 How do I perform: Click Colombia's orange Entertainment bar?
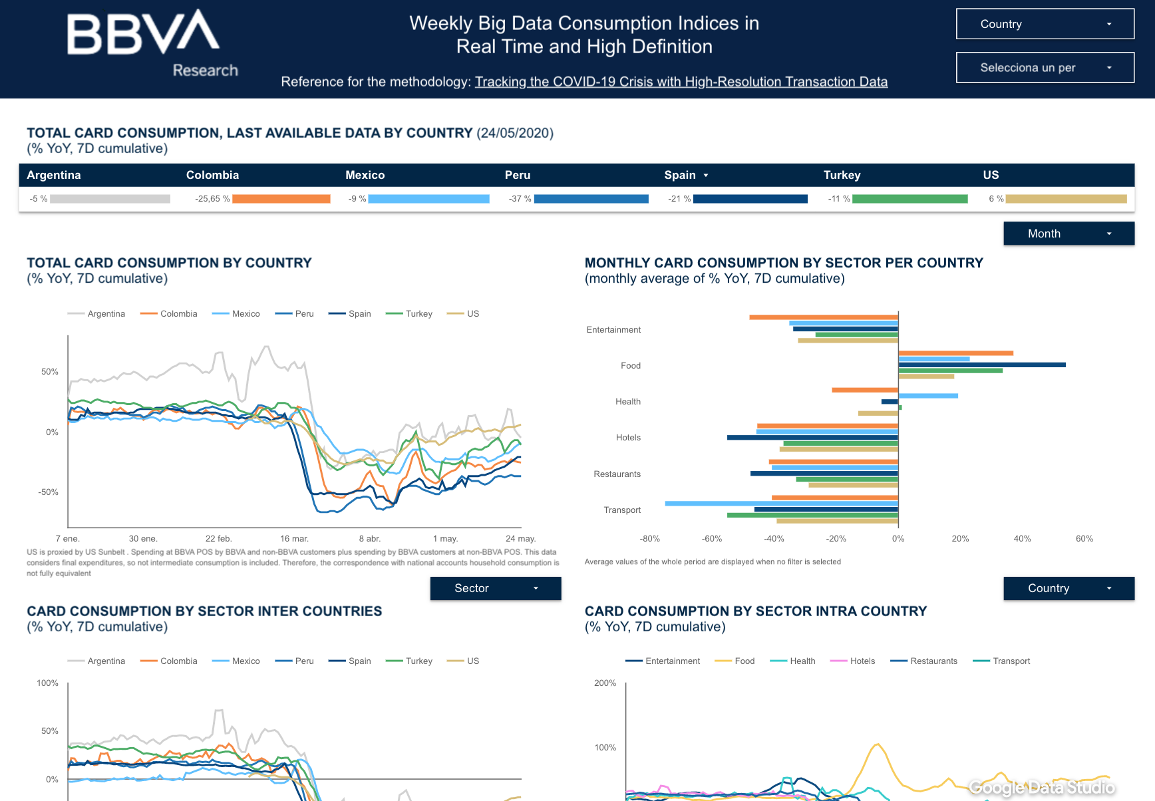[x=824, y=317]
